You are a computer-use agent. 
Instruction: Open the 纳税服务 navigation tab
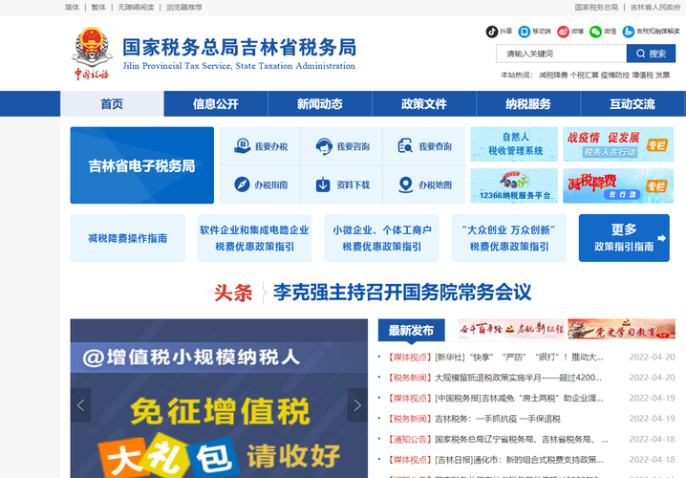pyautogui.click(x=528, y=104)
